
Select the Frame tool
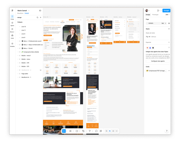[x=71, y=131]
